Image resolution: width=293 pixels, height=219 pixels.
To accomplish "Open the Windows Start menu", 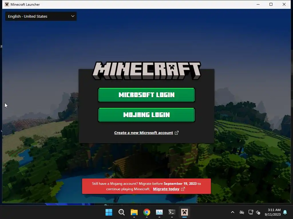I will (109, 212).
